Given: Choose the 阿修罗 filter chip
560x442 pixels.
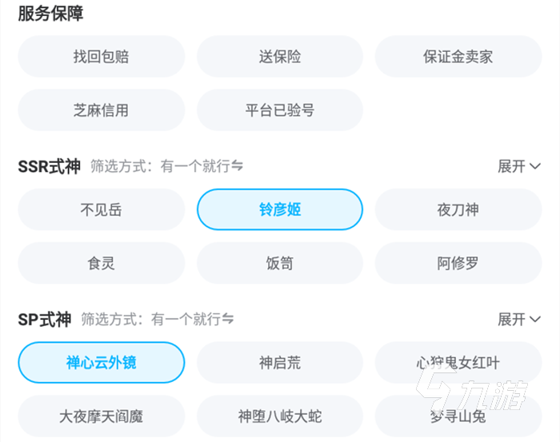Looking at the screenshot, I should coord(458,263).
